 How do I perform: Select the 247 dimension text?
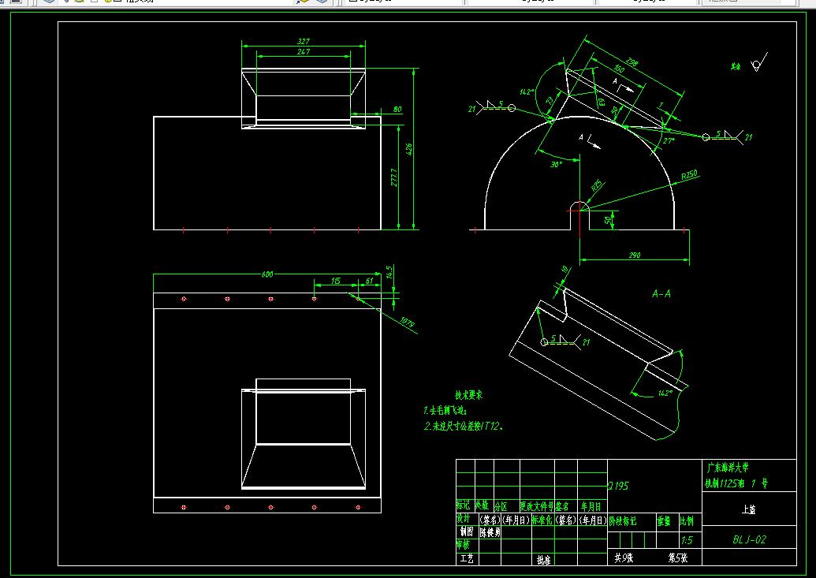[304, 51]
